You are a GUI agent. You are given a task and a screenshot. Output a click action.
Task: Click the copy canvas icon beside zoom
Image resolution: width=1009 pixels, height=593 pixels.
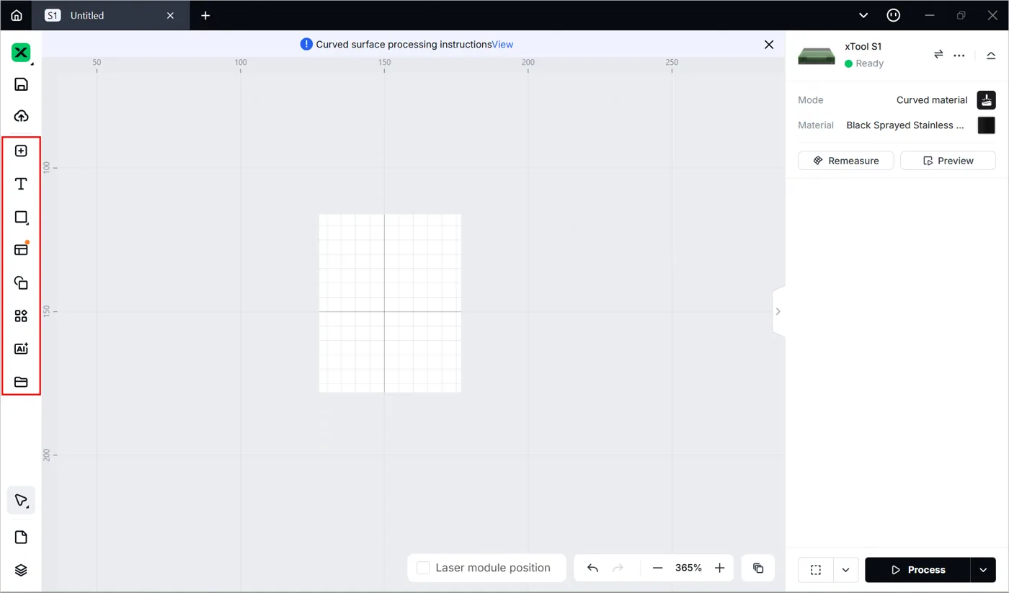coord(758,568)
